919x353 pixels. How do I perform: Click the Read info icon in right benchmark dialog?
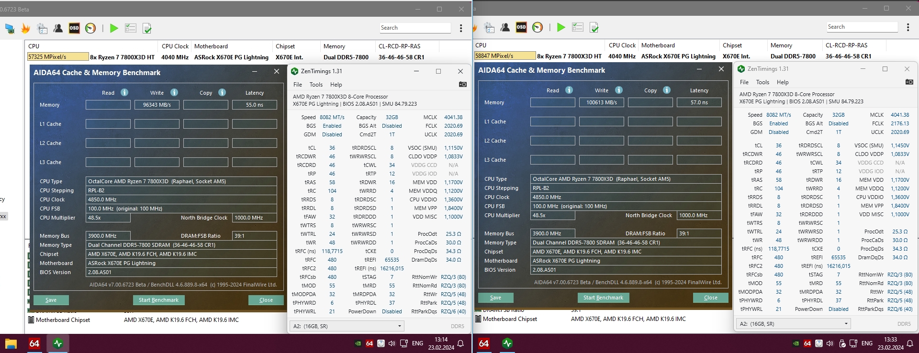coord(569,90)
